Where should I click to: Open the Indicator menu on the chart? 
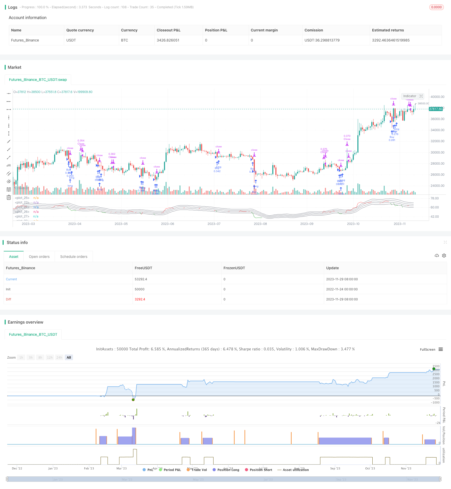(x=409, y=96)
